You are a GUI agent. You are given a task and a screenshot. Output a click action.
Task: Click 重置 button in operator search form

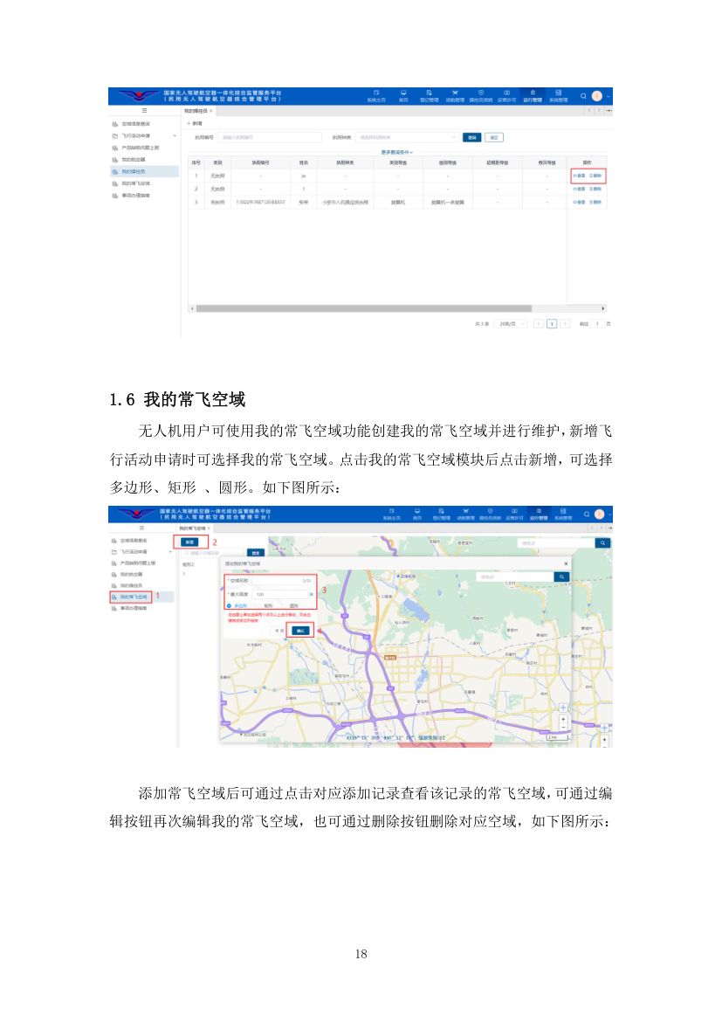point(494,137)
